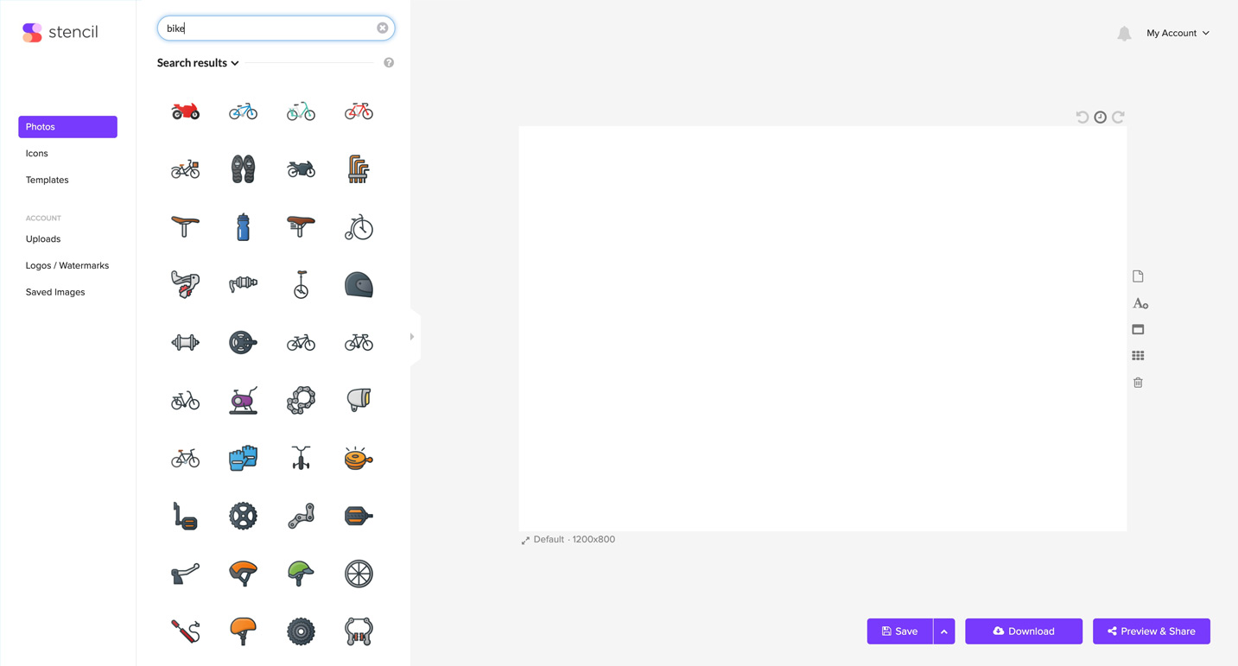Click the bike search input field
The image size is (1238, 666).
[x=268, y=29]
